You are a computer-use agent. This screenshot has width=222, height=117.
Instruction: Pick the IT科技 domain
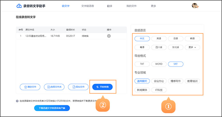click(x=159, y=90)
